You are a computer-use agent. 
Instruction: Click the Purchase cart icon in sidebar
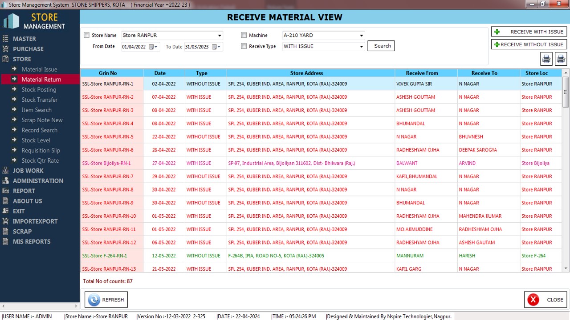coord(5,49)
